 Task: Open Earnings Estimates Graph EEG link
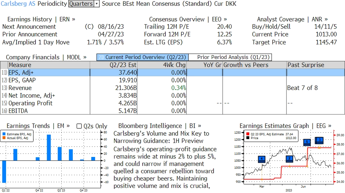tap(285, 126)
